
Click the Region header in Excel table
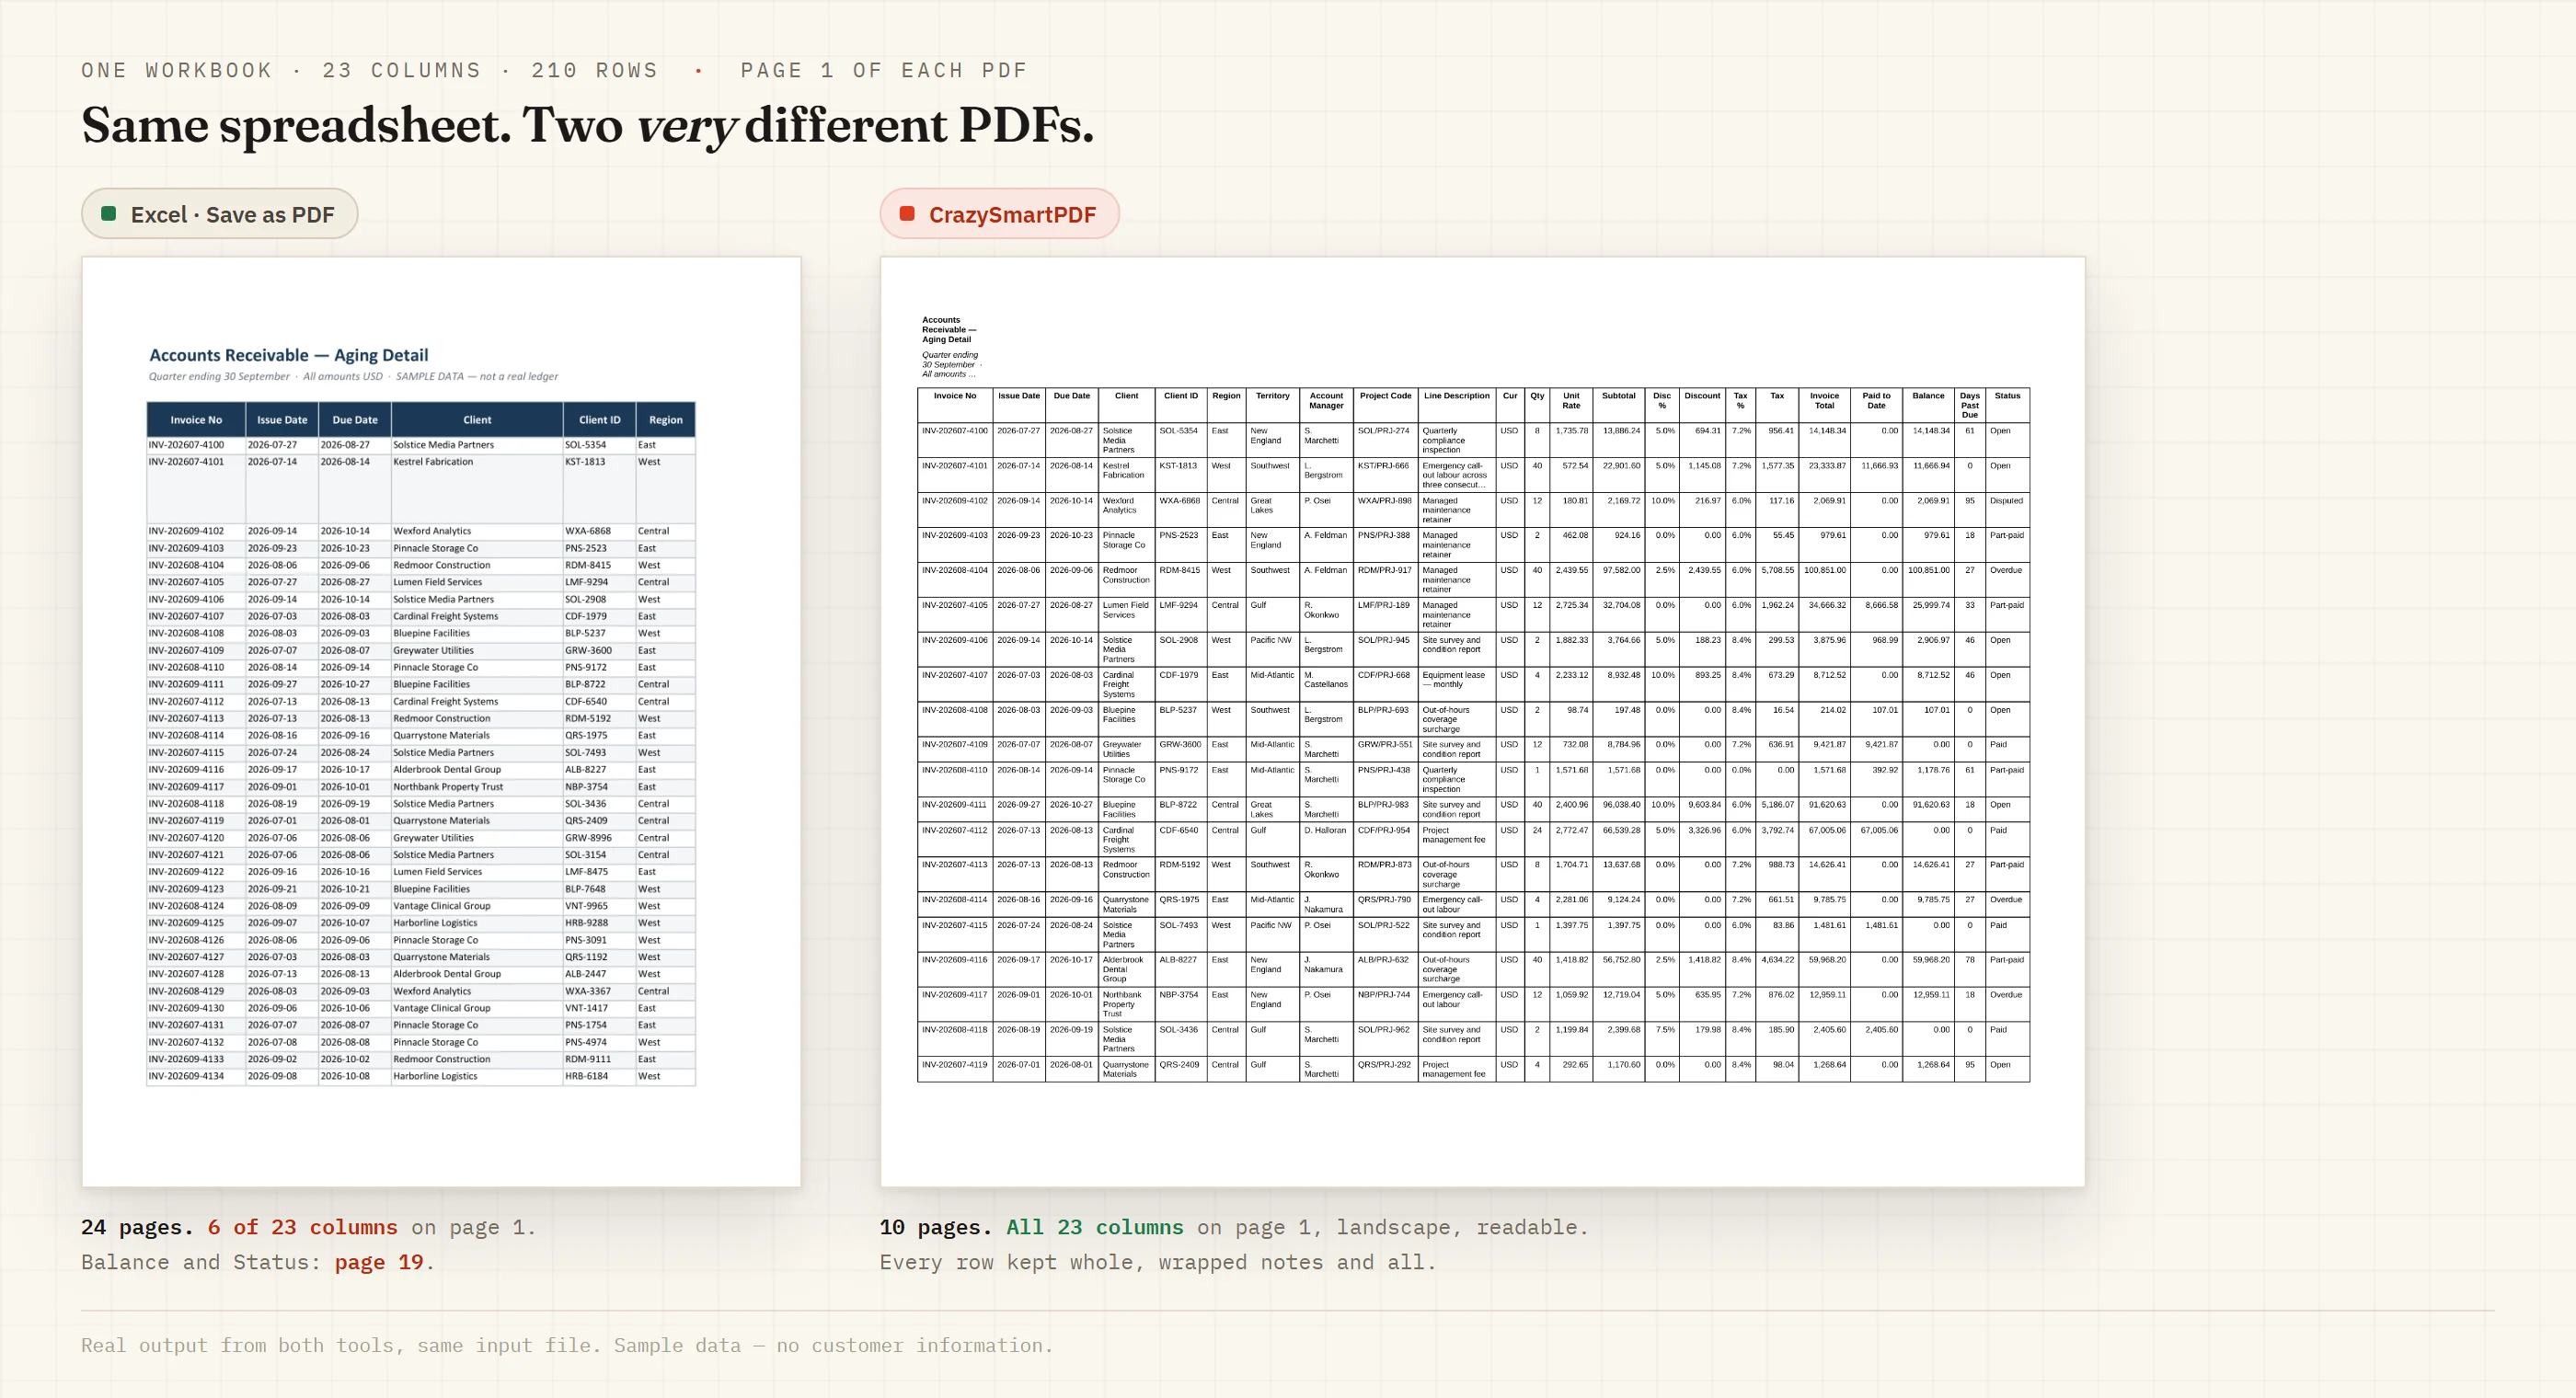click(666, 420)
